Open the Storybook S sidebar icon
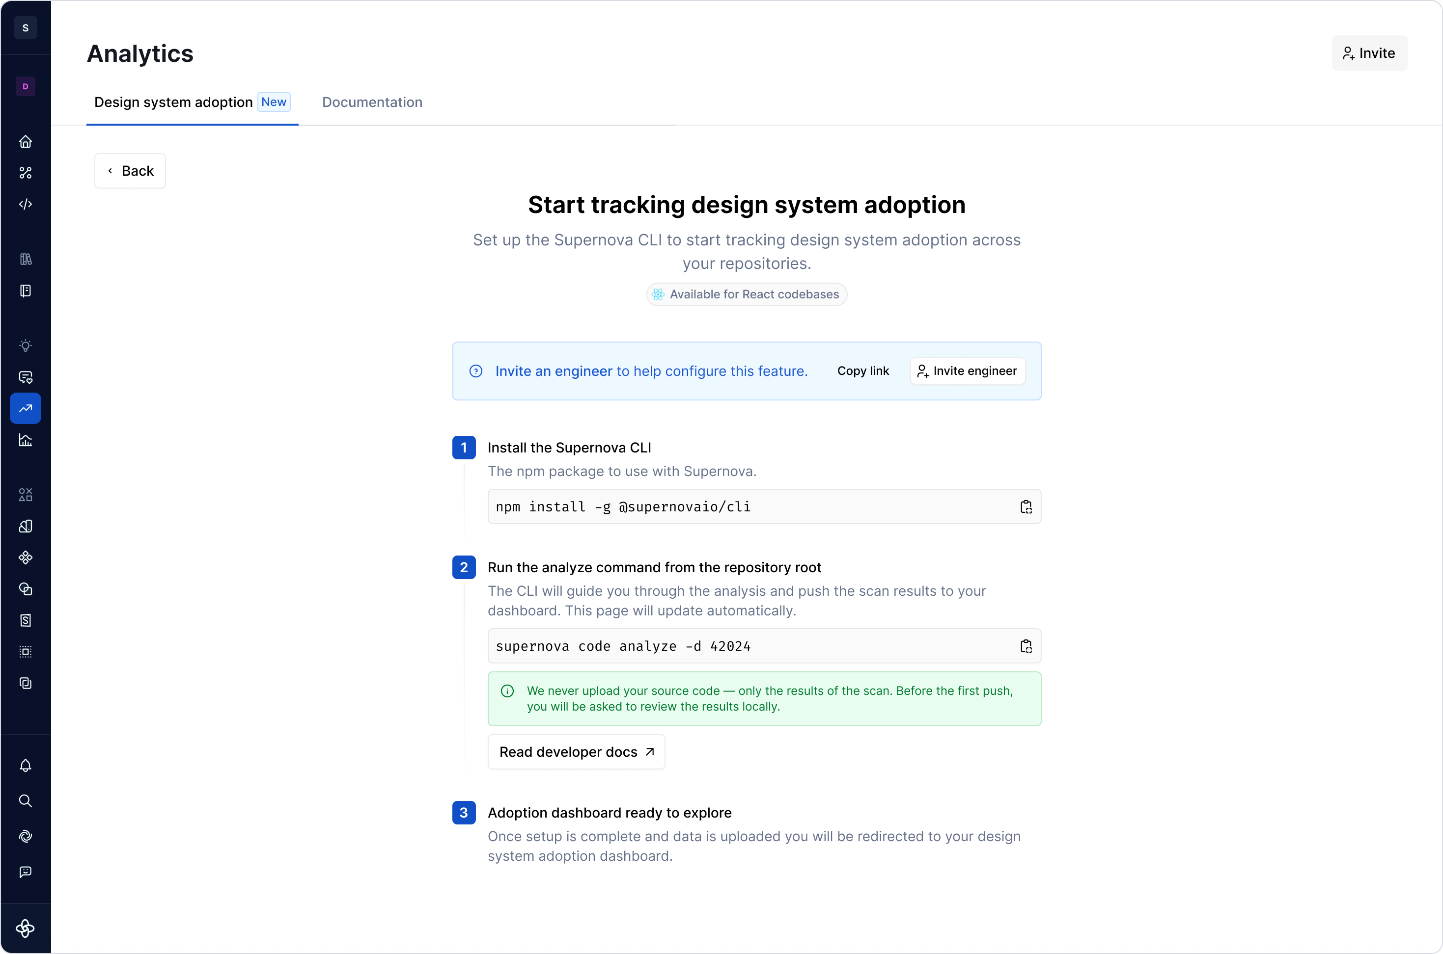 (25, 621)
